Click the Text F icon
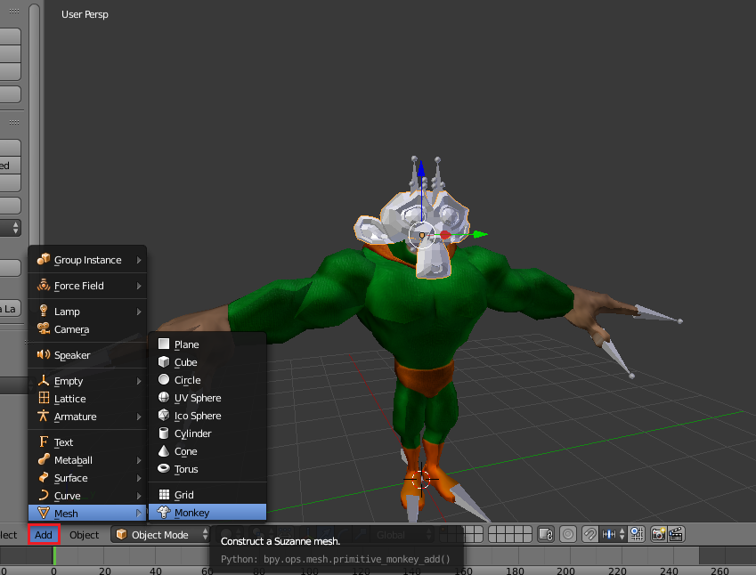 click(x=44, y=441)
